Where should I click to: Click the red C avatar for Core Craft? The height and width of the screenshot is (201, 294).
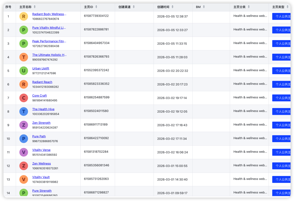pos(24,98)
